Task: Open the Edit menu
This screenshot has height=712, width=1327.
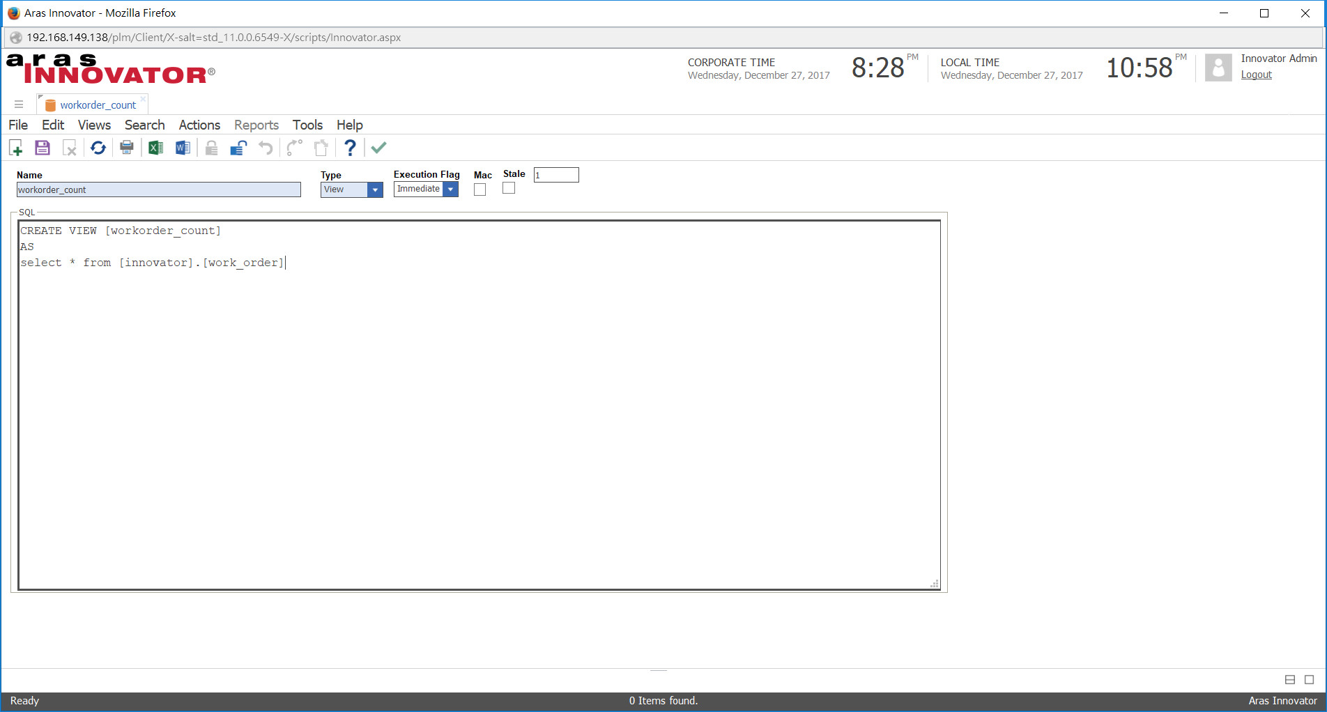Action: pyautogui.click(x=53, y=125)
